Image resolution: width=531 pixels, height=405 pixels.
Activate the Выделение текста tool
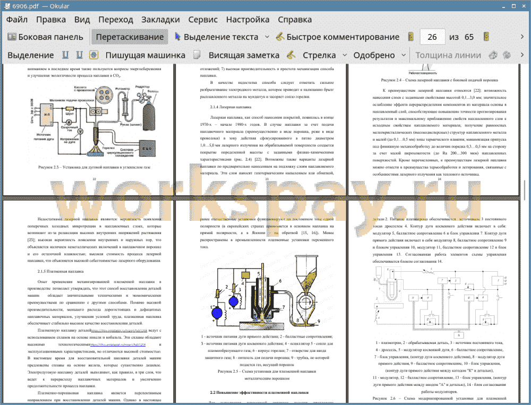(x=217, y=37)
